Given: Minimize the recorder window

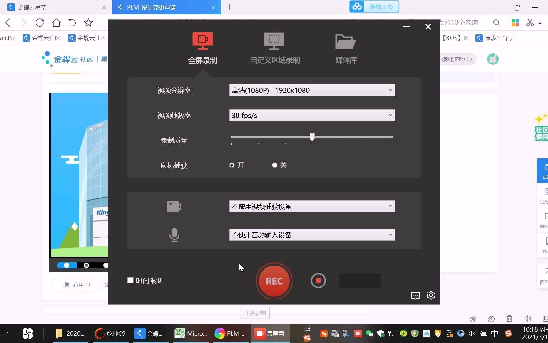Looking at the screenshot, I should click(407, 27).
